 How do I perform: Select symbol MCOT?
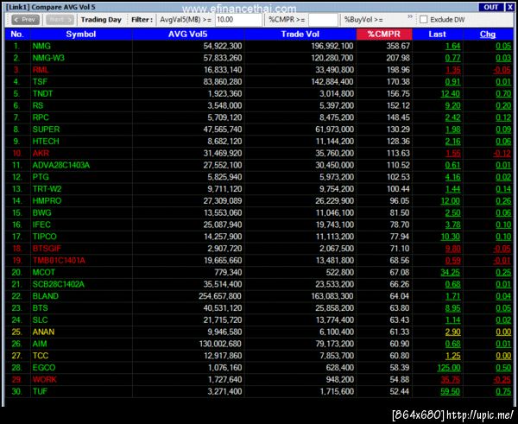click(44, 272)
